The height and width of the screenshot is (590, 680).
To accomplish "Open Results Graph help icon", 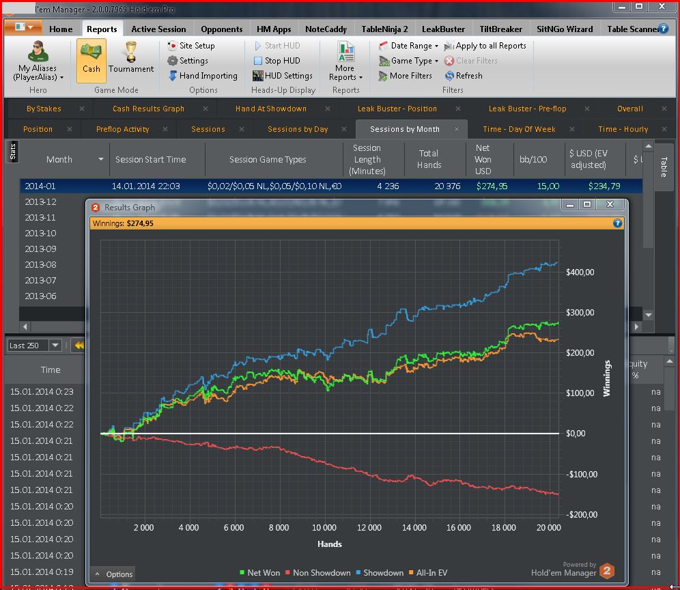I will click(x=617, y=223).
